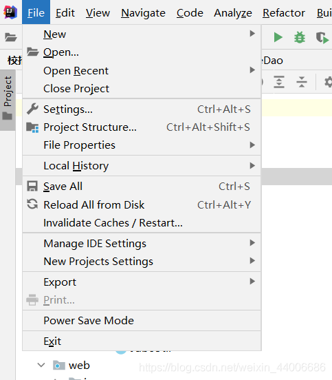332x380 pixels.
Task: Collapse the web folder chevron
Action: pos(41,365)
